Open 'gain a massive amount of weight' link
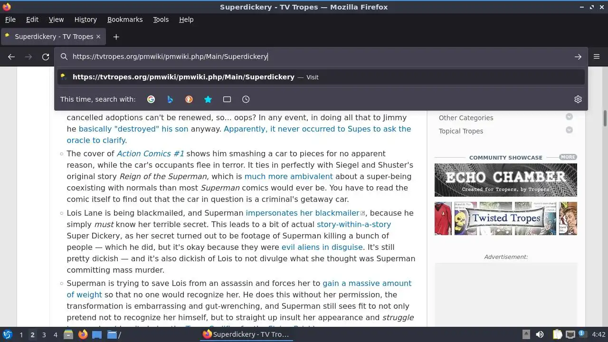The image size is (608, 342). 367,283
